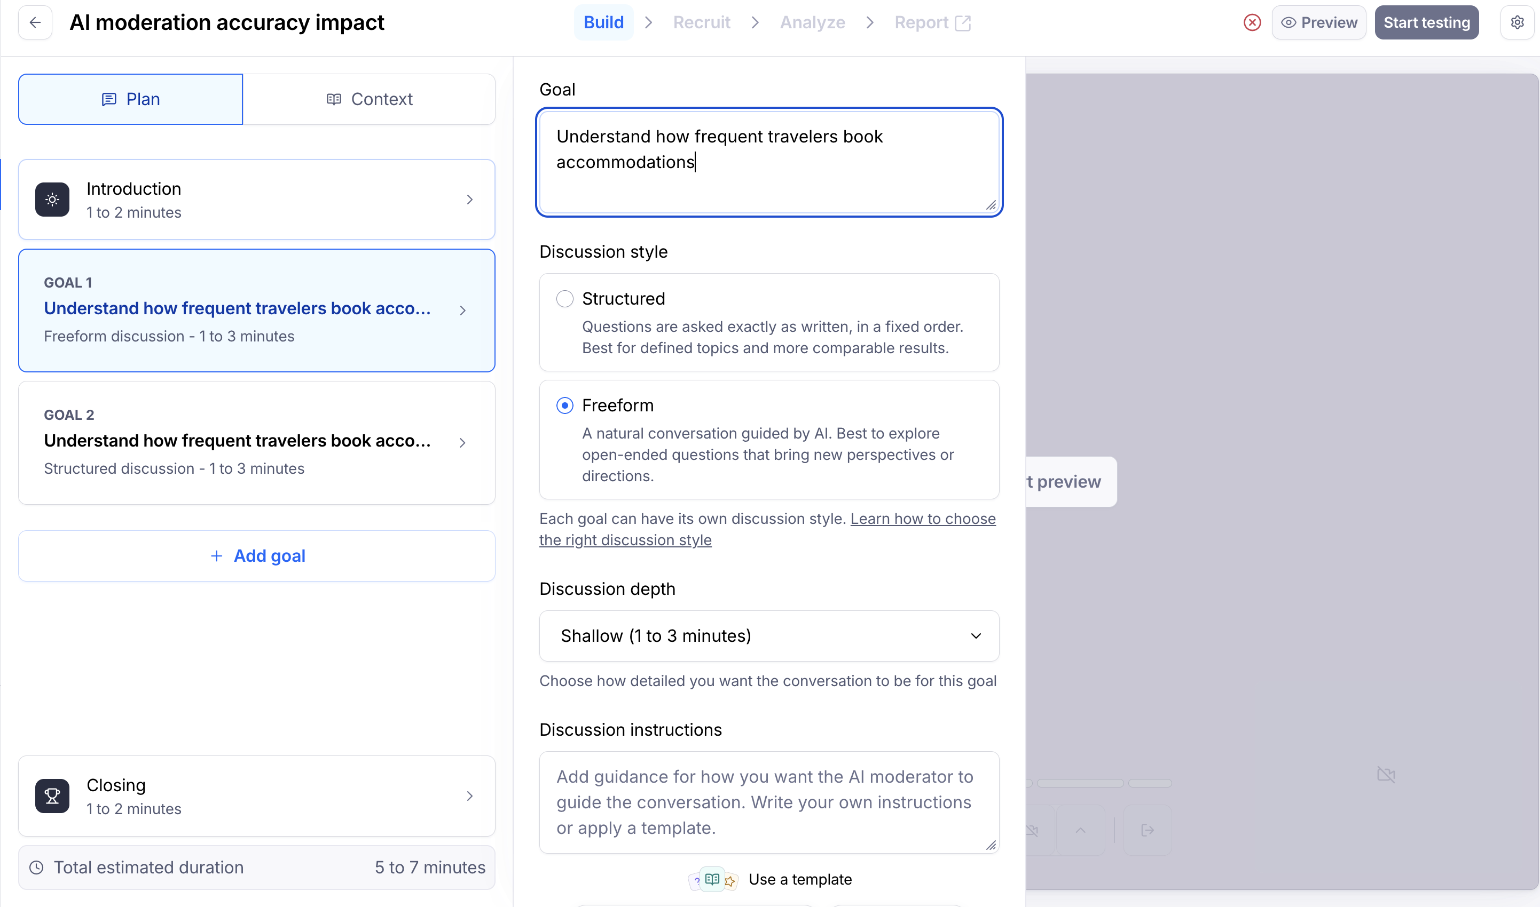Image resolution: width=1540 pixels, height=907 pixels.
Task: Open the discussion style learn-more link
Action: click(x=922, y=519)
